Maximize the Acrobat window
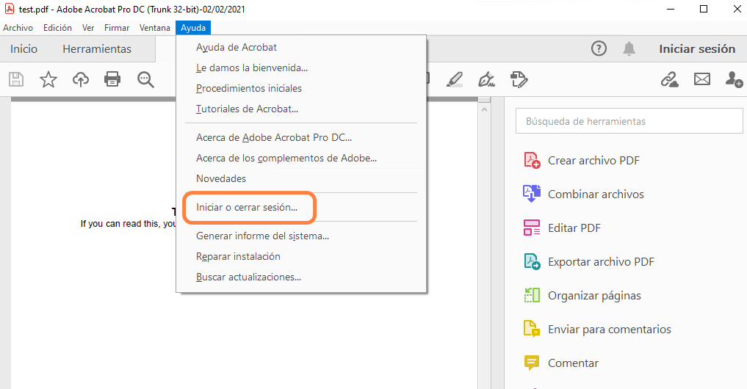 click(704, 9)
